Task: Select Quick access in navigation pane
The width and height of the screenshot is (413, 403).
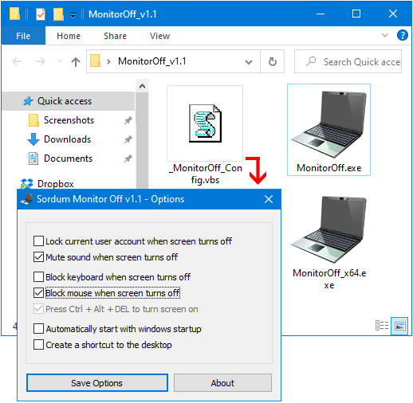Action: (69, 101)
